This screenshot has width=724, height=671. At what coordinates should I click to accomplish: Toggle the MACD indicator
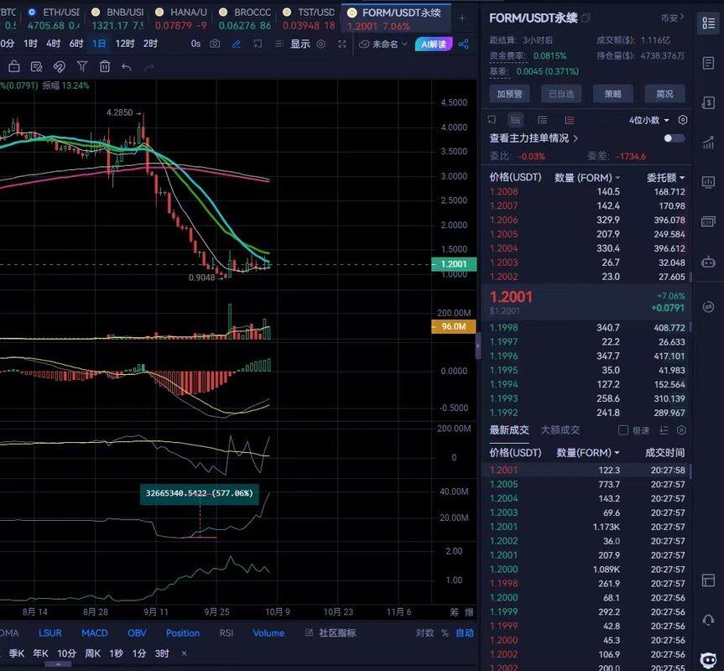[x=94, y=633]
